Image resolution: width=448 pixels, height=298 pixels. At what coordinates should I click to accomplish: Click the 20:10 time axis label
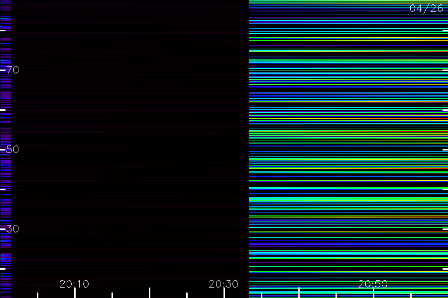74,284
